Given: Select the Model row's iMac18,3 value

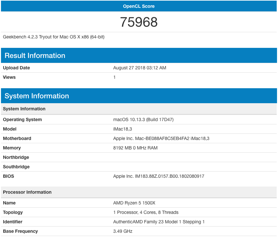Looking at the screenshot, I should (x=123, y=129).
